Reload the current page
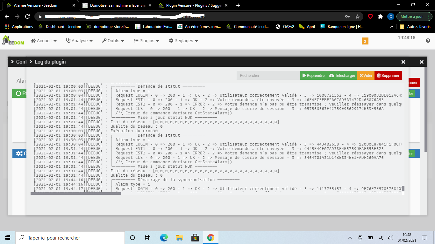Viewport: 435px width, 244px height. 27,17
